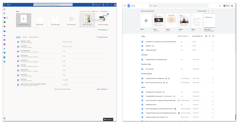Open Teams from the Word sidebar
Screen dimensions: 239x124
pyautogui.click(x=5, y=40)
